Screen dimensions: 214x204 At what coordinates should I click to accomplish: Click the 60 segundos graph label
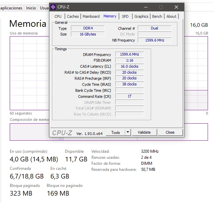coord(21,113)
